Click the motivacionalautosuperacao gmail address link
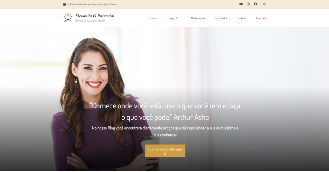 (x=92, y=4)
